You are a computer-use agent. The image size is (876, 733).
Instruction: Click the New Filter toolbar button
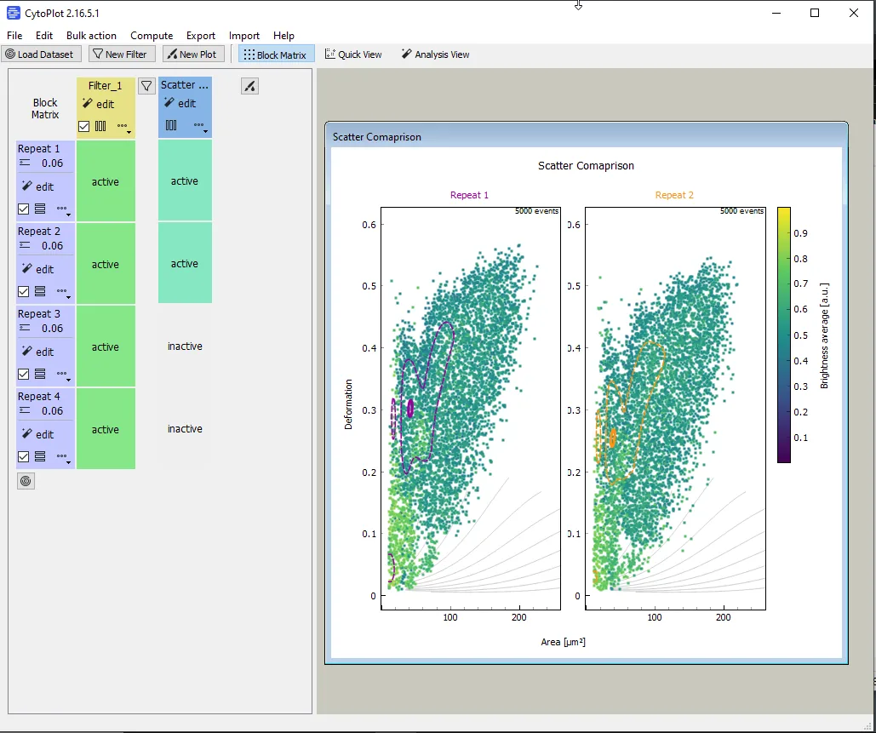(x=121, y=54)
